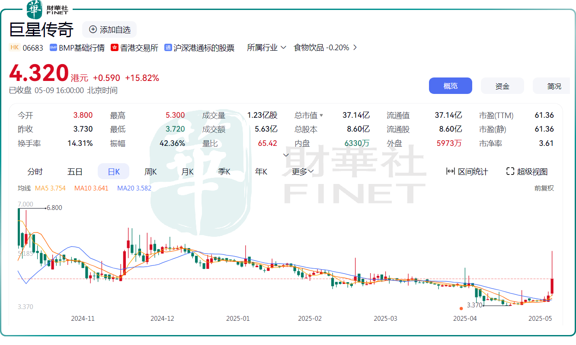Click the MA5 3.754 legend

[x=50, y=188]
